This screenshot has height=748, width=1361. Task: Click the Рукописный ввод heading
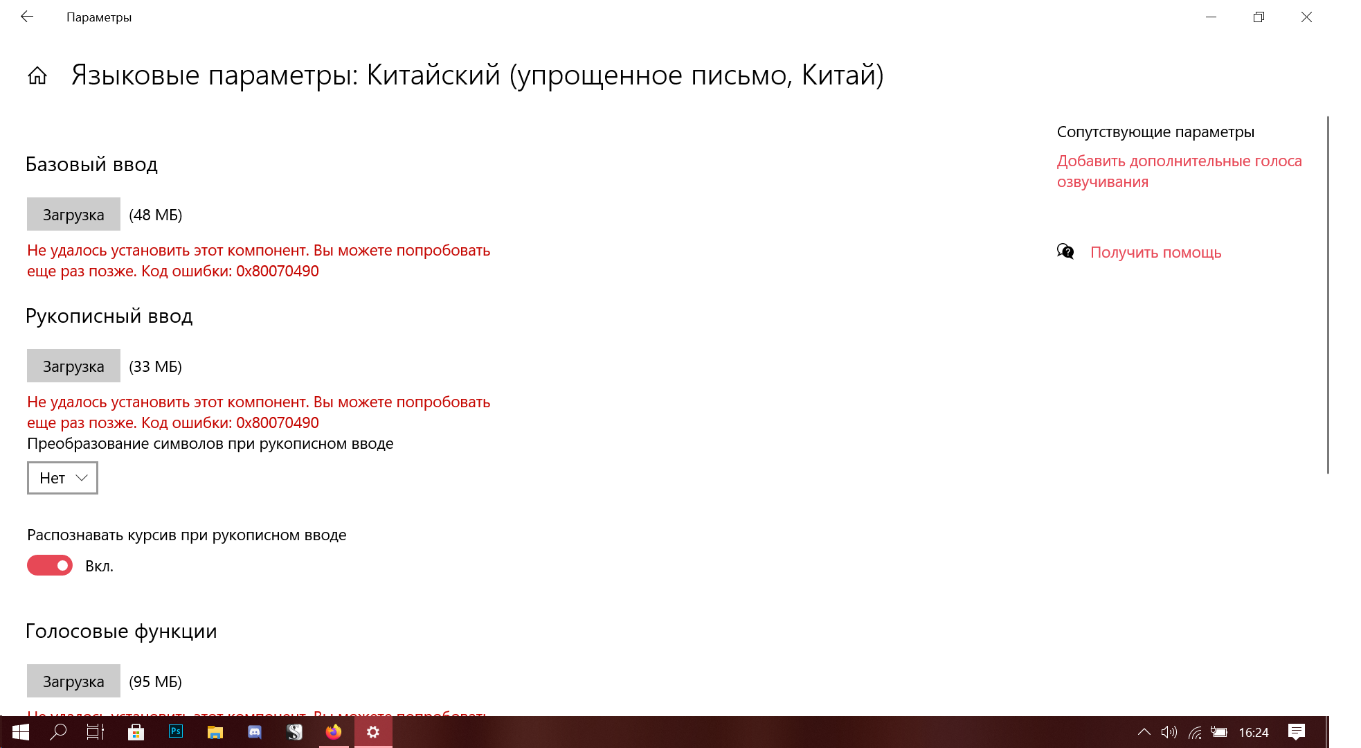[x=109, y=317]
